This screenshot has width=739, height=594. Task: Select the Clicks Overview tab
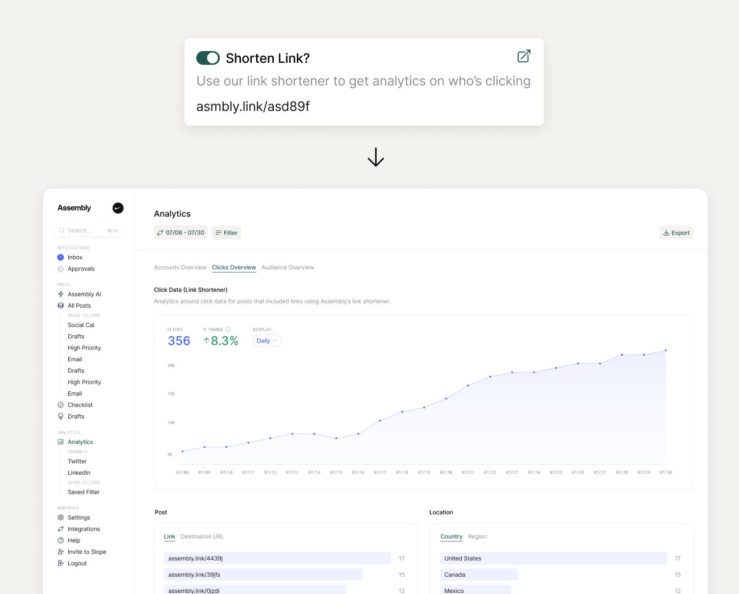click(234, 268)
